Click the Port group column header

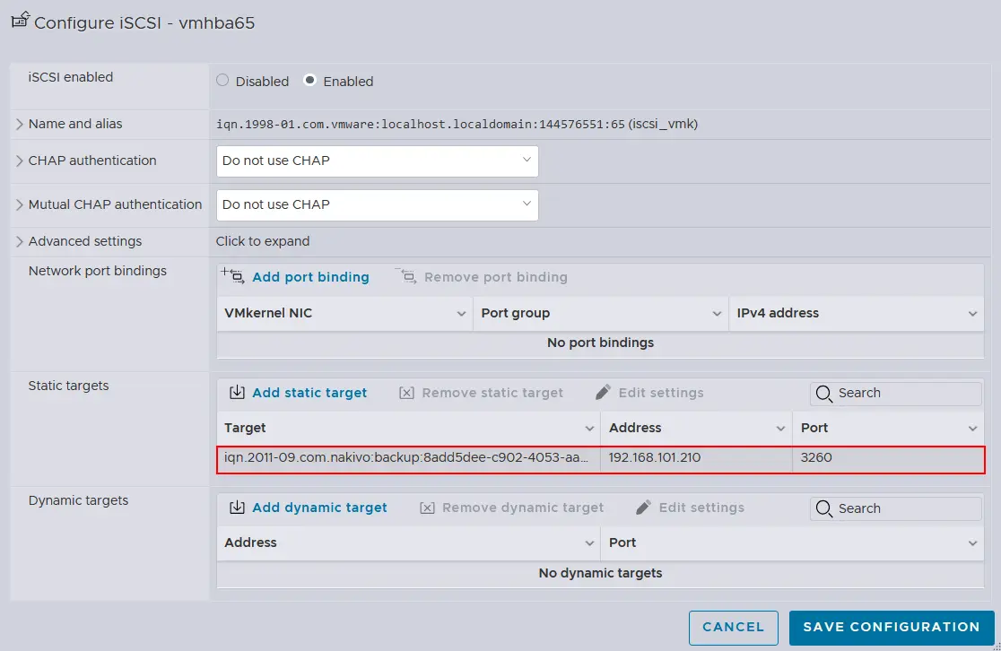pyautogui.click(x=601, y=313)
